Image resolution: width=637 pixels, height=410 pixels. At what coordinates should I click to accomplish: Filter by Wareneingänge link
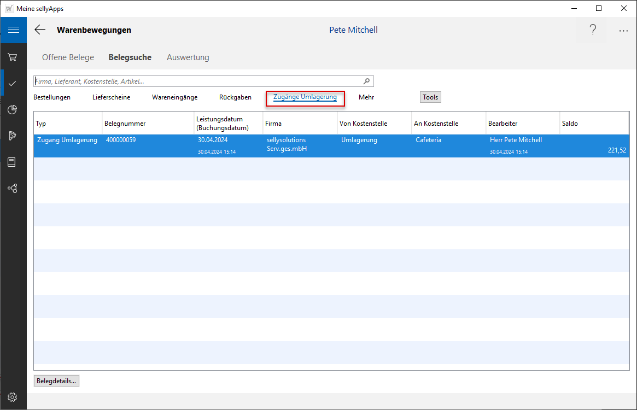tap(174, 97)
